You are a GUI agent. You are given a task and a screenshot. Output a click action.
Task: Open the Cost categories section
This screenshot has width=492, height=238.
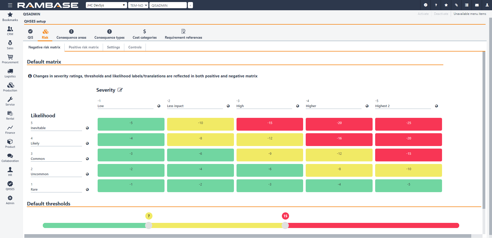click(144, 34)
